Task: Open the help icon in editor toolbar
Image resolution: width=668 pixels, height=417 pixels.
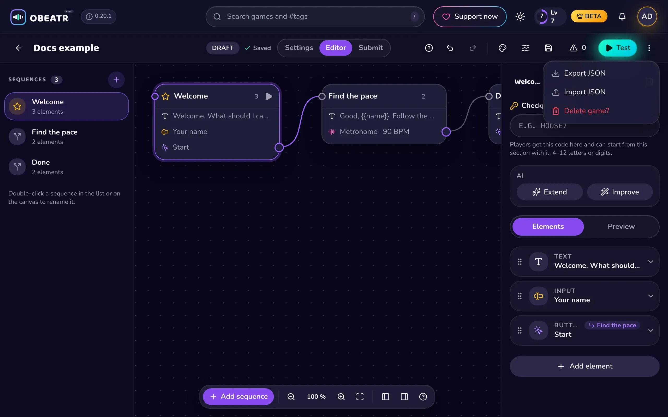Action: 429,48
